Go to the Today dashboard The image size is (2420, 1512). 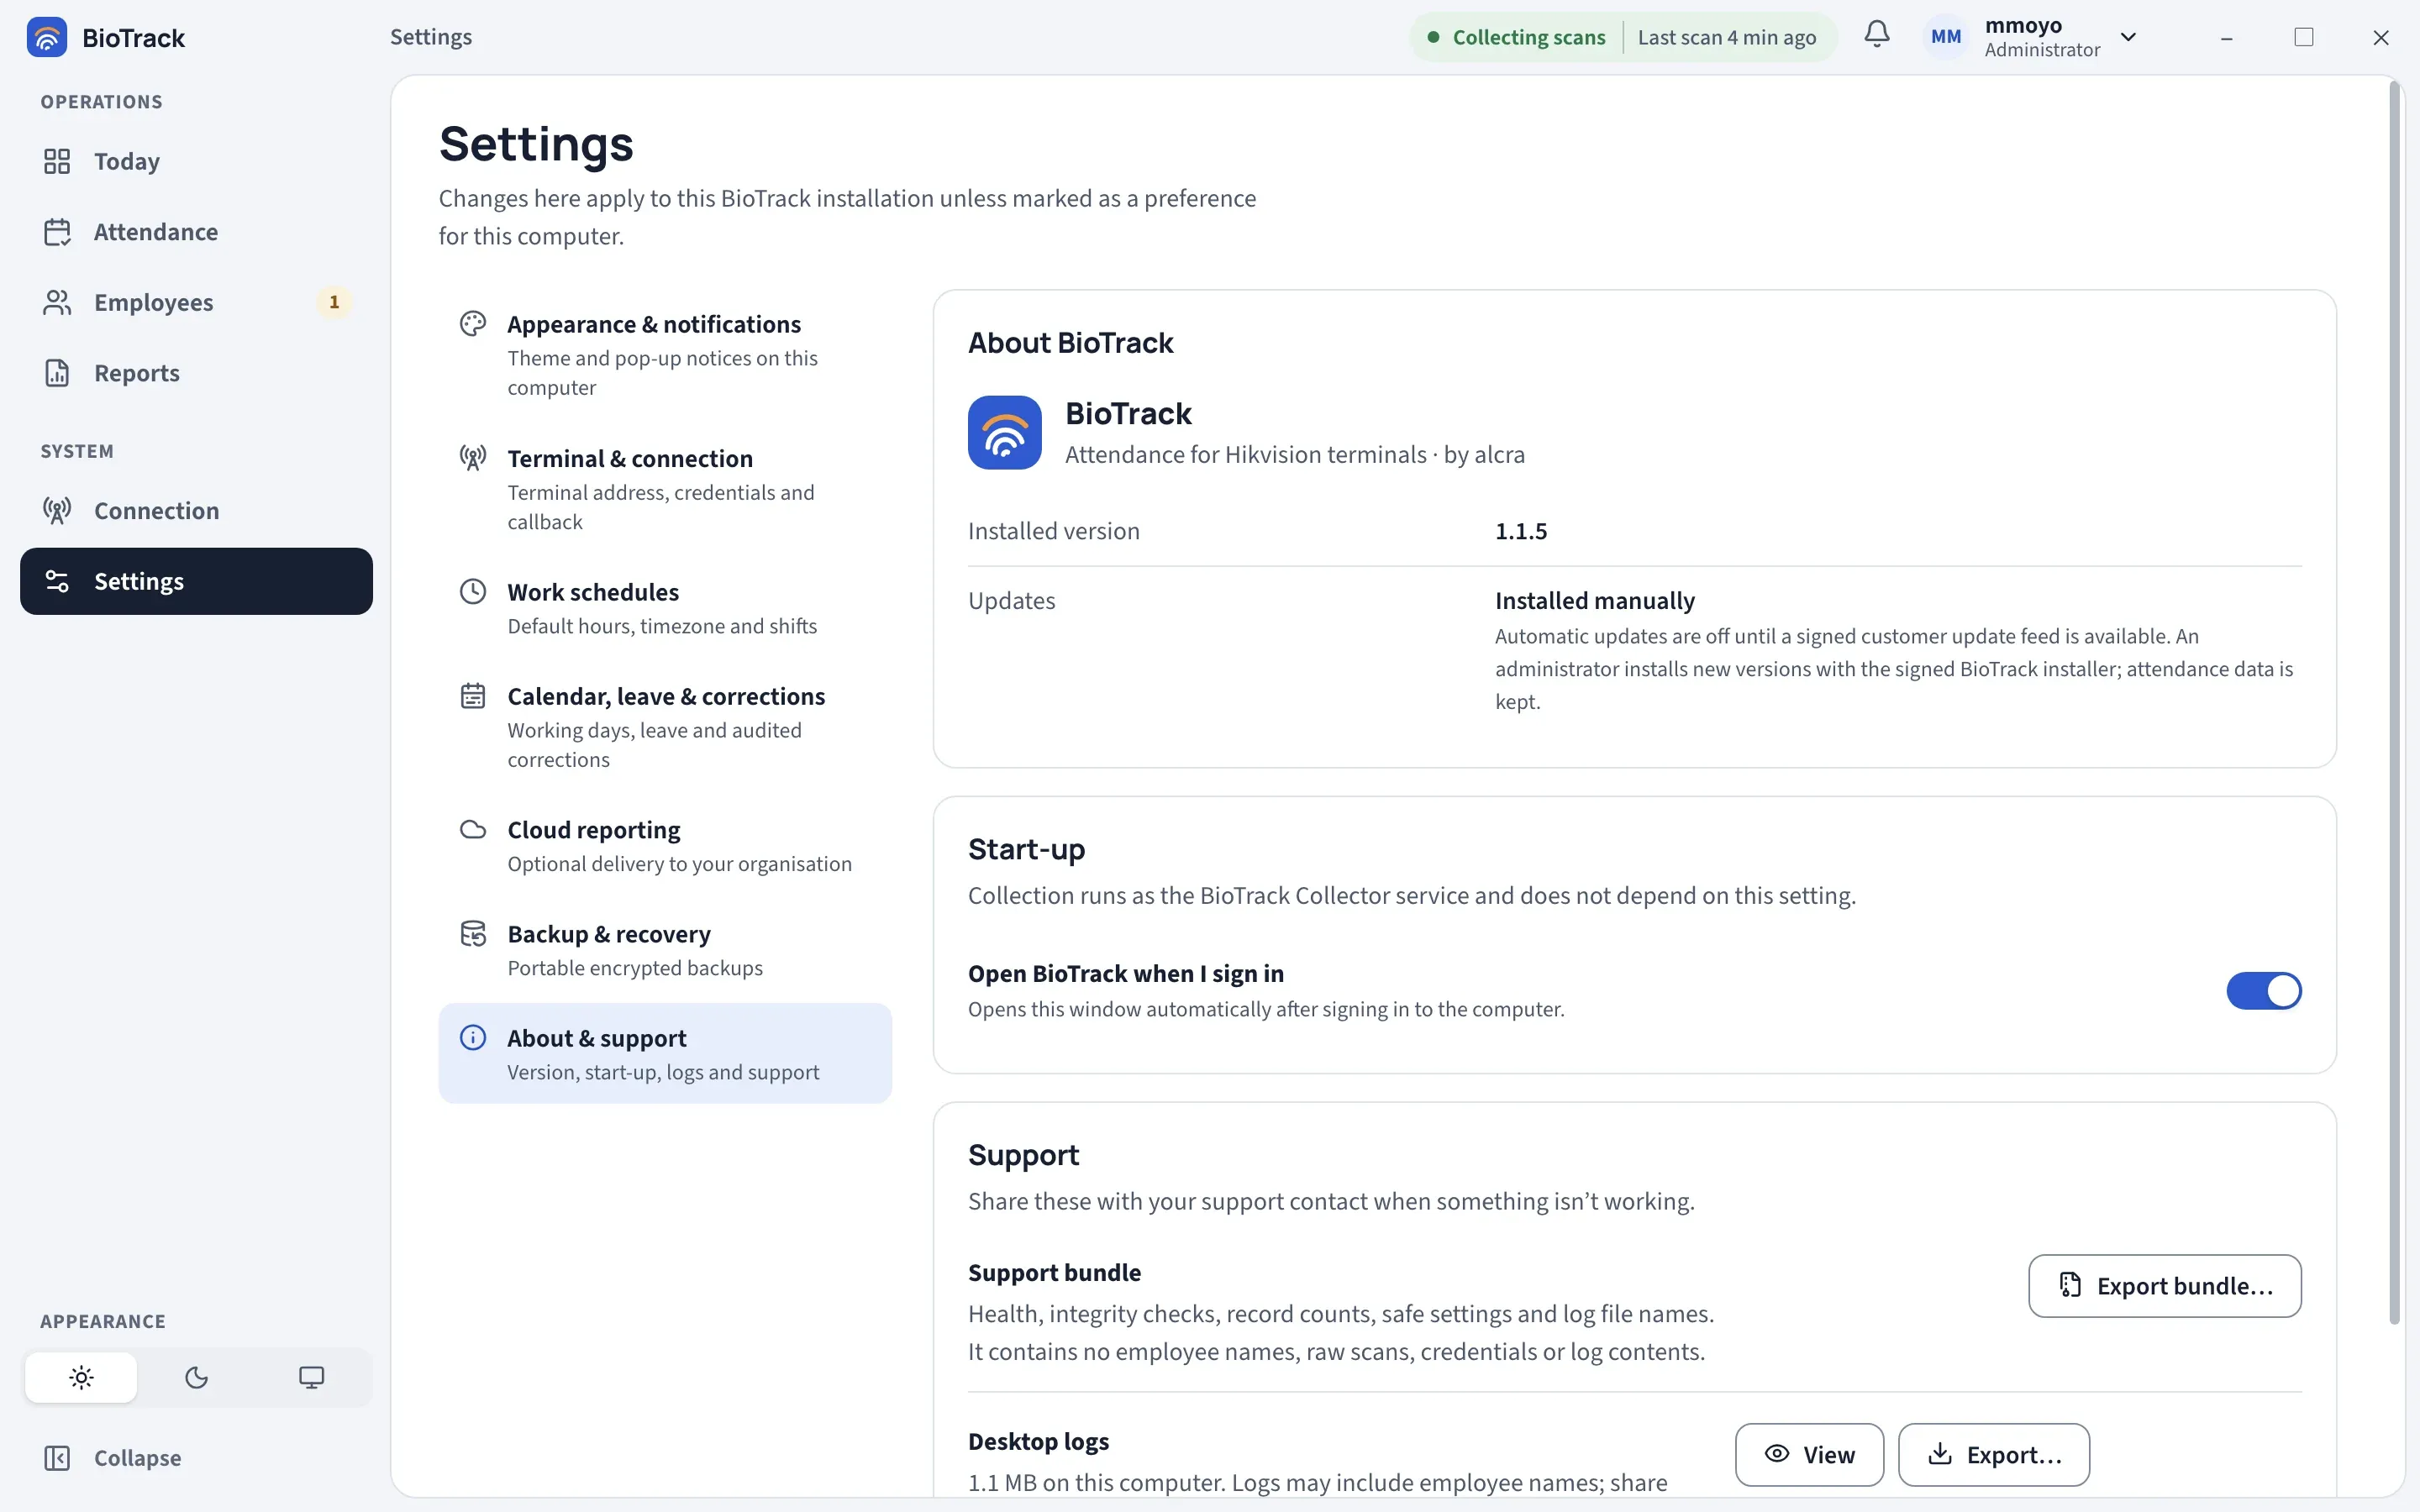(x=196, y=161)
